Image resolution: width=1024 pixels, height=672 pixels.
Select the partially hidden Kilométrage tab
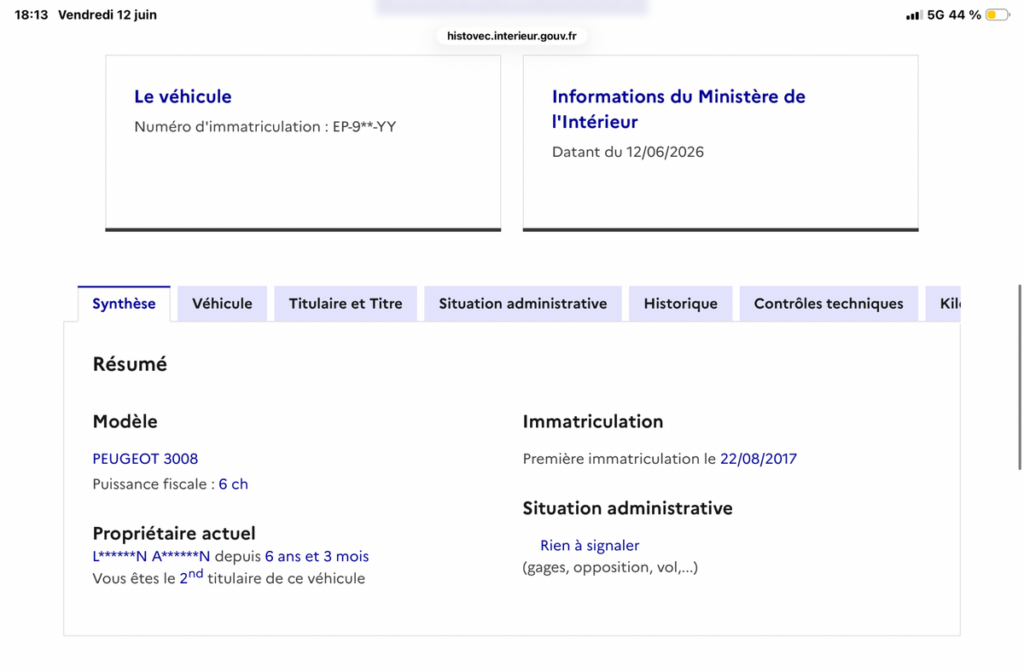tap(944, 304)
